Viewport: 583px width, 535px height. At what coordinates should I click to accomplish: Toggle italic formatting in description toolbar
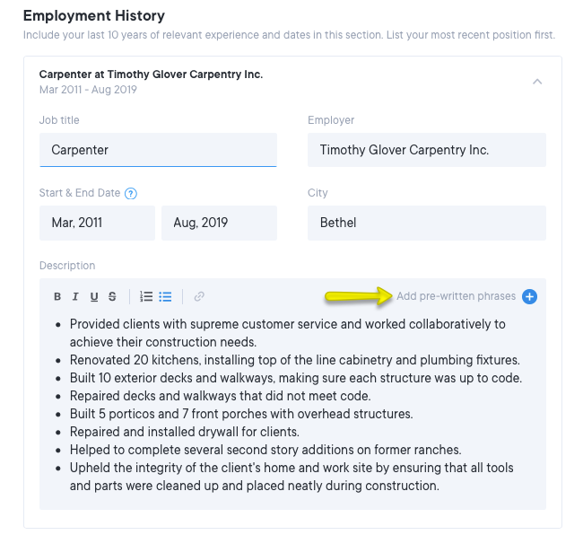pos(75,297)
